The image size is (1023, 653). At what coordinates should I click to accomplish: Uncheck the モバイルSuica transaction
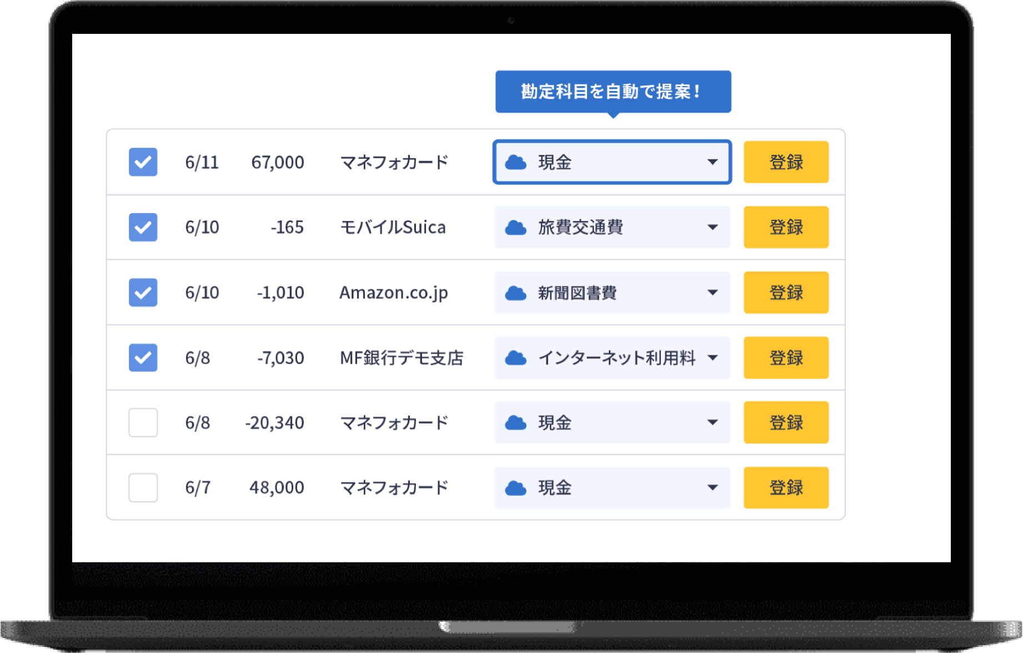pos(143,227)
